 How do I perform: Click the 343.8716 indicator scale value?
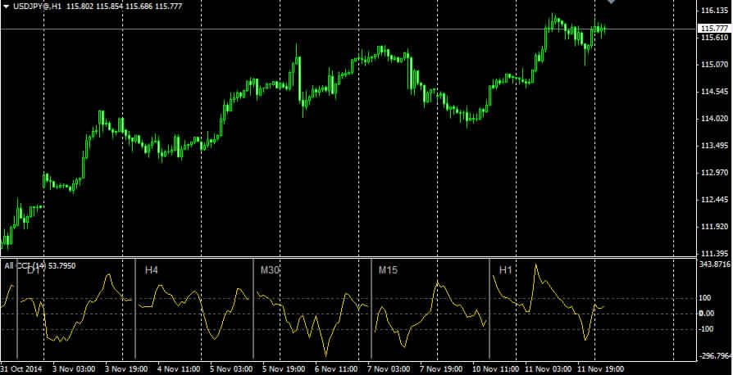click(713, 264)
